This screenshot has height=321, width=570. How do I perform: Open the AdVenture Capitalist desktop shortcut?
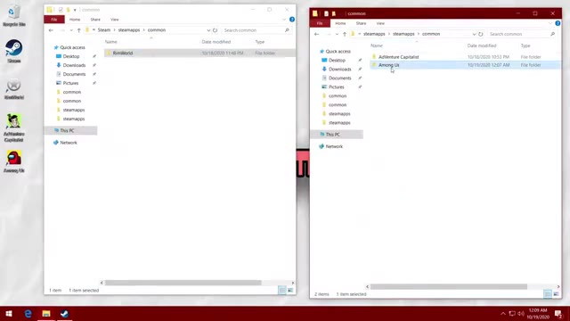[14, 128]
